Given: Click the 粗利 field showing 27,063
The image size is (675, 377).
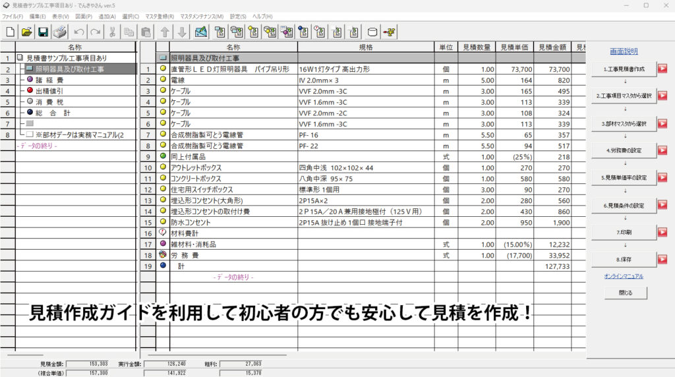Looking at the screenshot, I should (x=241, y=364).
